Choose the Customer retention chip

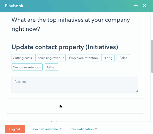(x=27, y=67)
